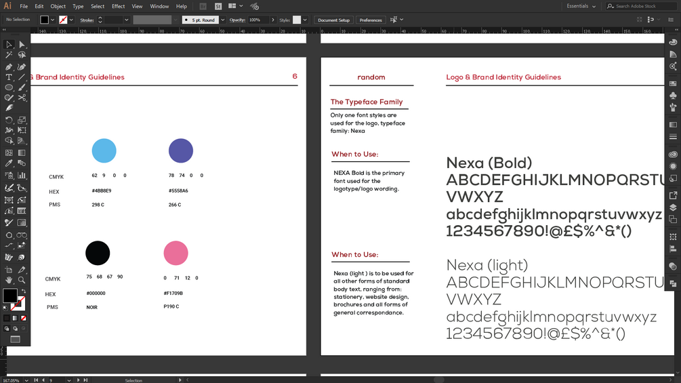This screenshot has height=383, width=681.
Task: Select the Hand tool
Action: coord(9,280)
